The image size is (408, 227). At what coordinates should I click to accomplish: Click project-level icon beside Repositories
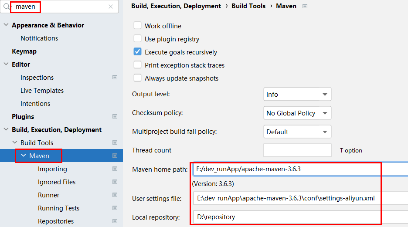click(115, 221)
